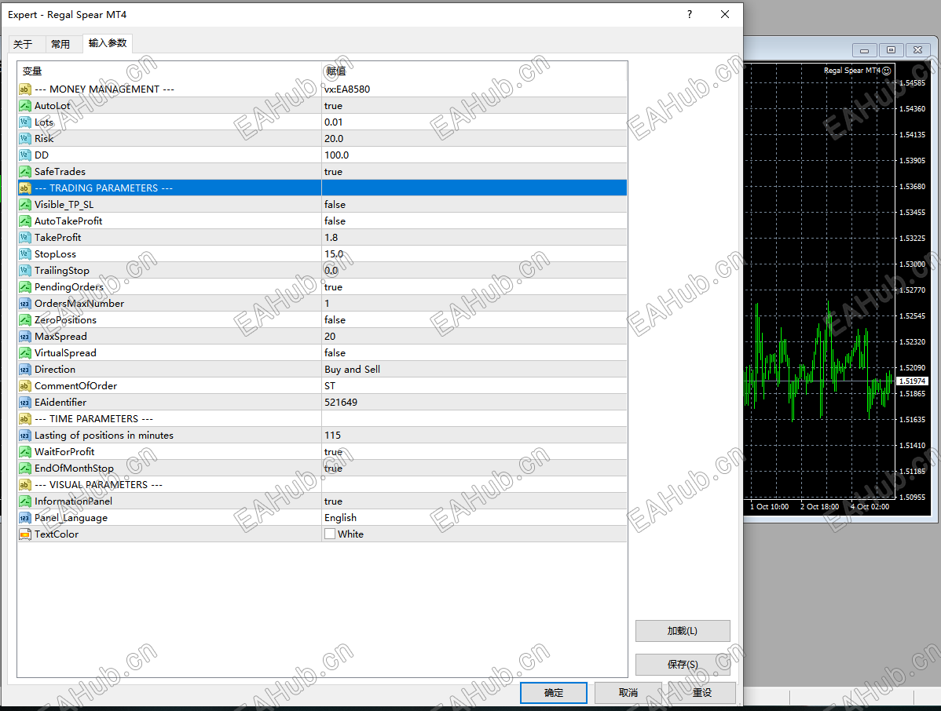Click the Visible_TP_SL row's icon
941x711 pixels.
[24, 205]
